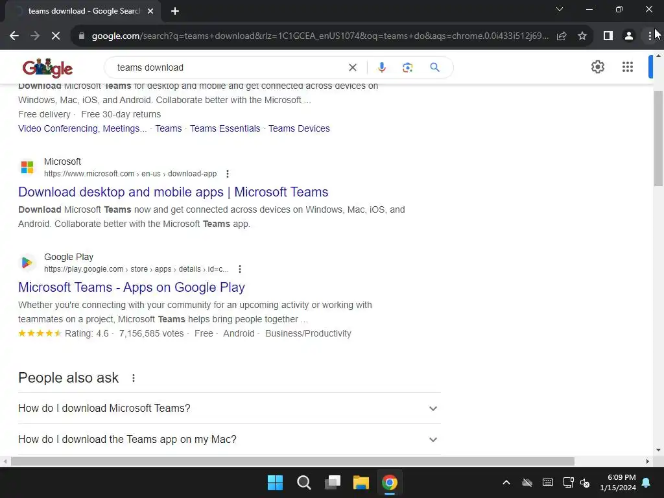Image resolution: width=664 pixels, height=498 pixels.
Task: Bookmark this page with the star
Action: [582, 36]
